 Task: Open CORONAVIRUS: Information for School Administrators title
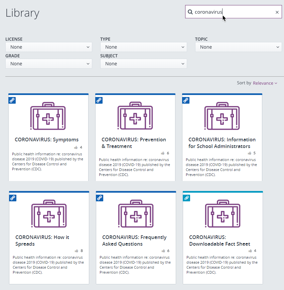[222, 143]
